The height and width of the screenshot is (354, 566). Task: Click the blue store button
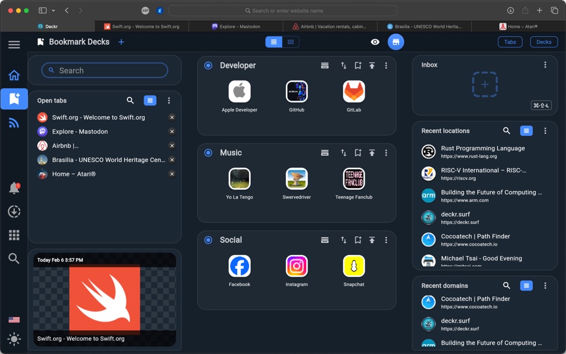pyautogui.click(x=396, y=42)
